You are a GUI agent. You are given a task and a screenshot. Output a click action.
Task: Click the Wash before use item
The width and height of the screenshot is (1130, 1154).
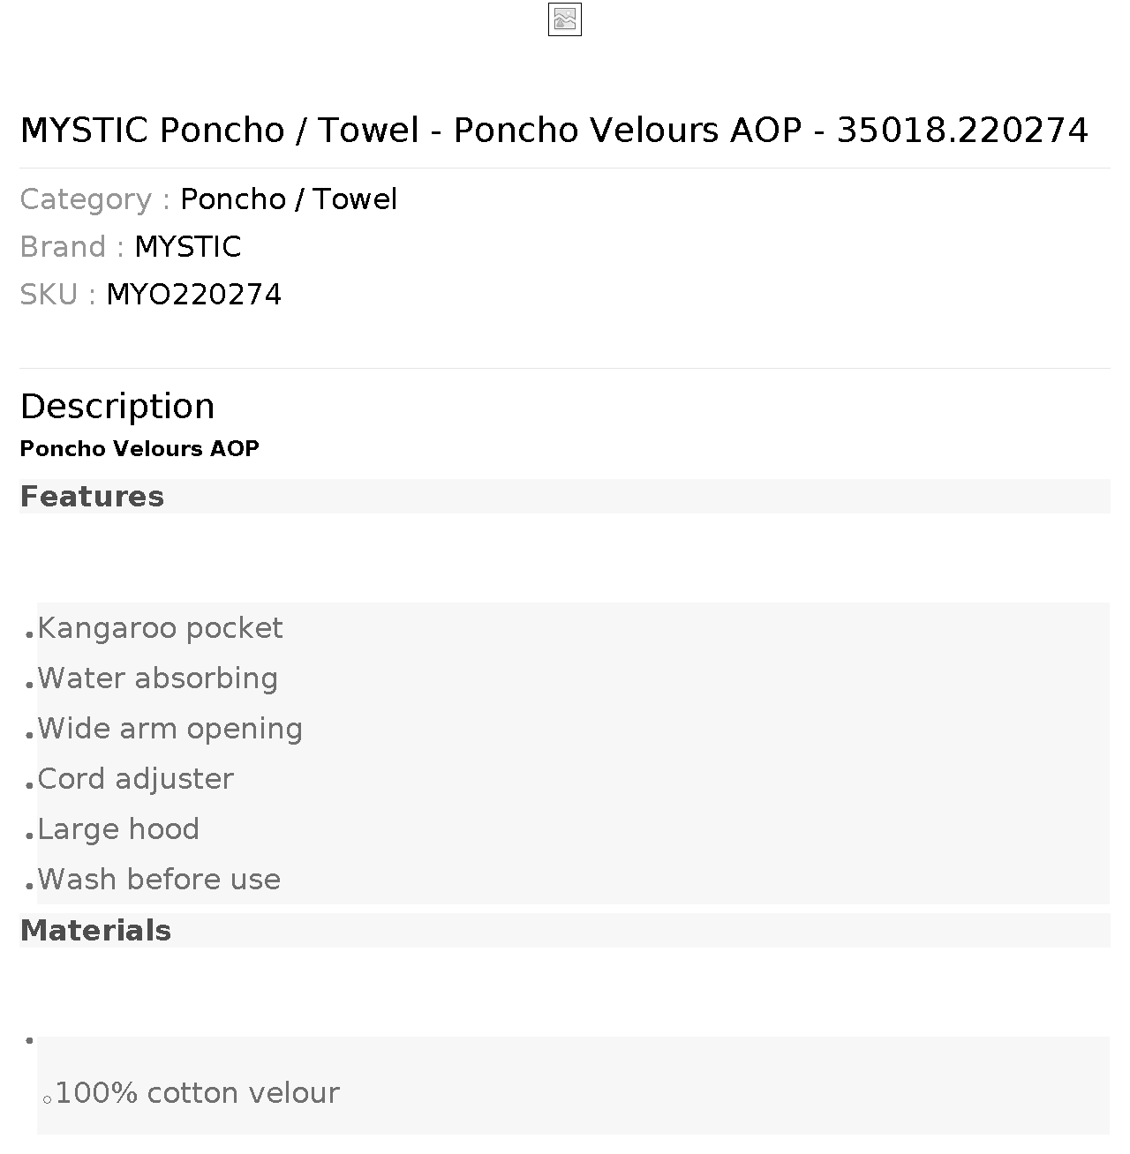coord(159,880)
